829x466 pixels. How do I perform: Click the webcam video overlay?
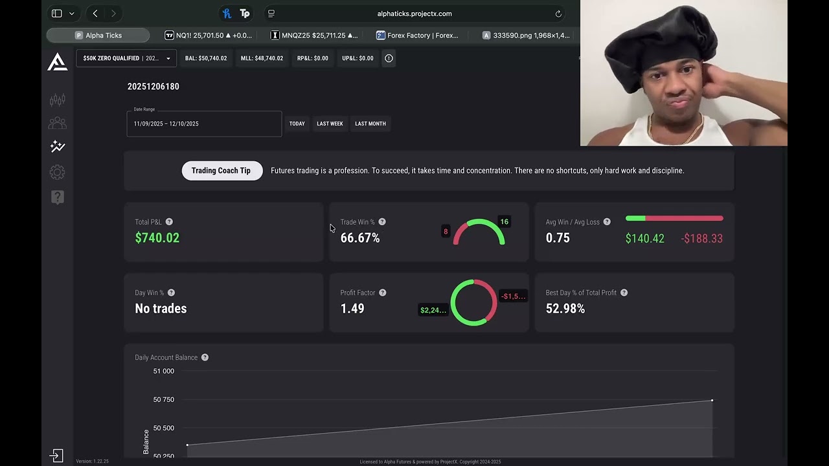pos(684,73)
